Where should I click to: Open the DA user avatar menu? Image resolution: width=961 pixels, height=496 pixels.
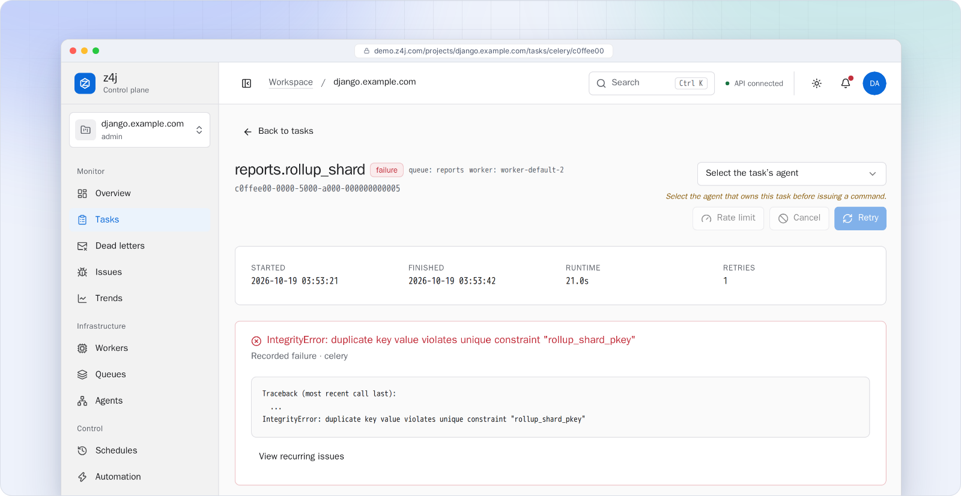875,83
